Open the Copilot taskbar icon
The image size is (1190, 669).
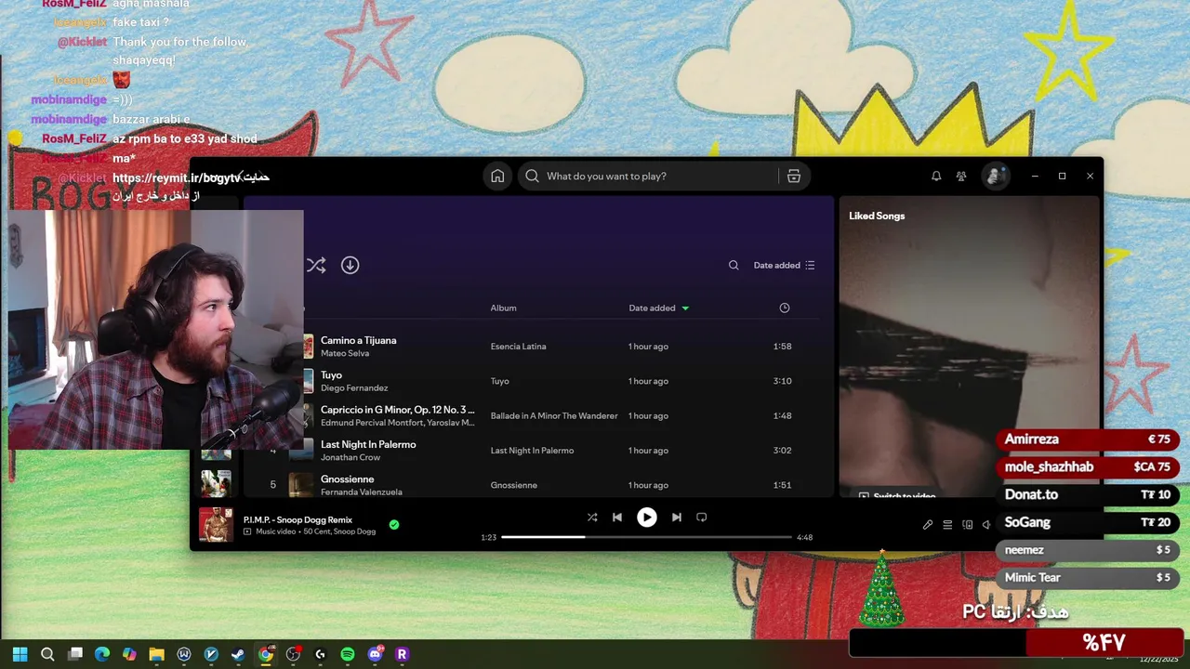pyautogui.click(x=129, y=654)
